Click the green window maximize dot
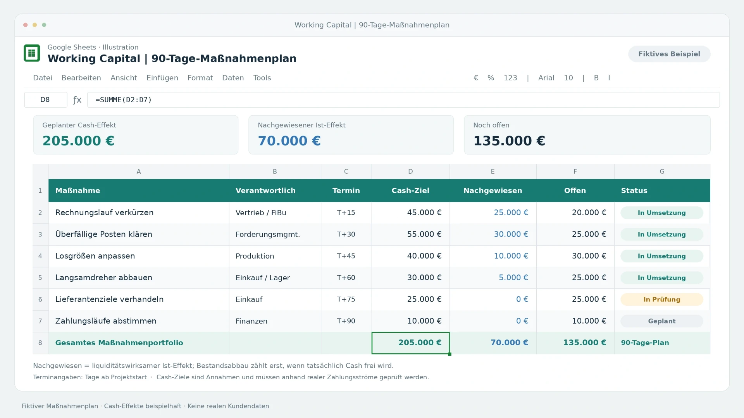744x418 pixels. (44, 25)
